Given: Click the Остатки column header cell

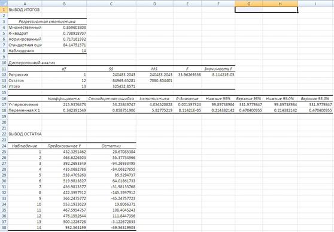Looking at the screenshot, I should 111,146.
